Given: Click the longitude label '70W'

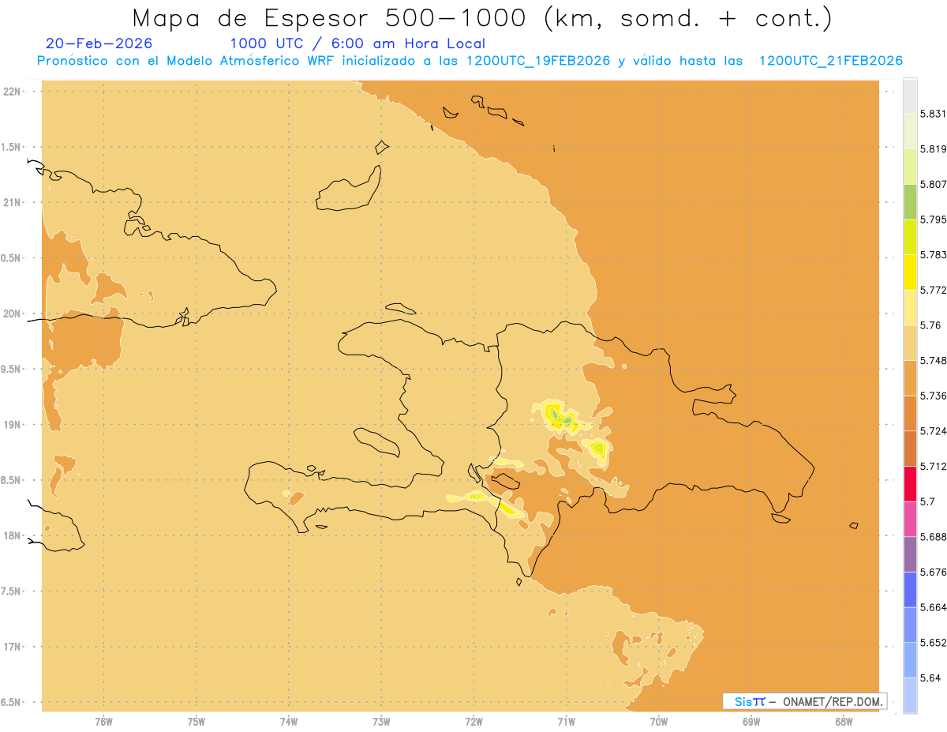Looking at the screenshot, I should coord(659,721).
